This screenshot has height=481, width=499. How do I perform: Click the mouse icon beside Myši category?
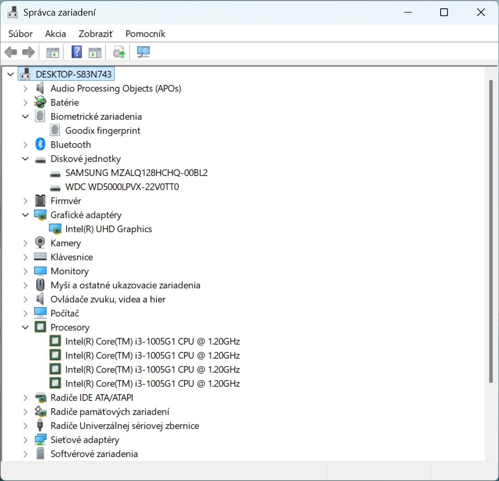tap(40, 285)
